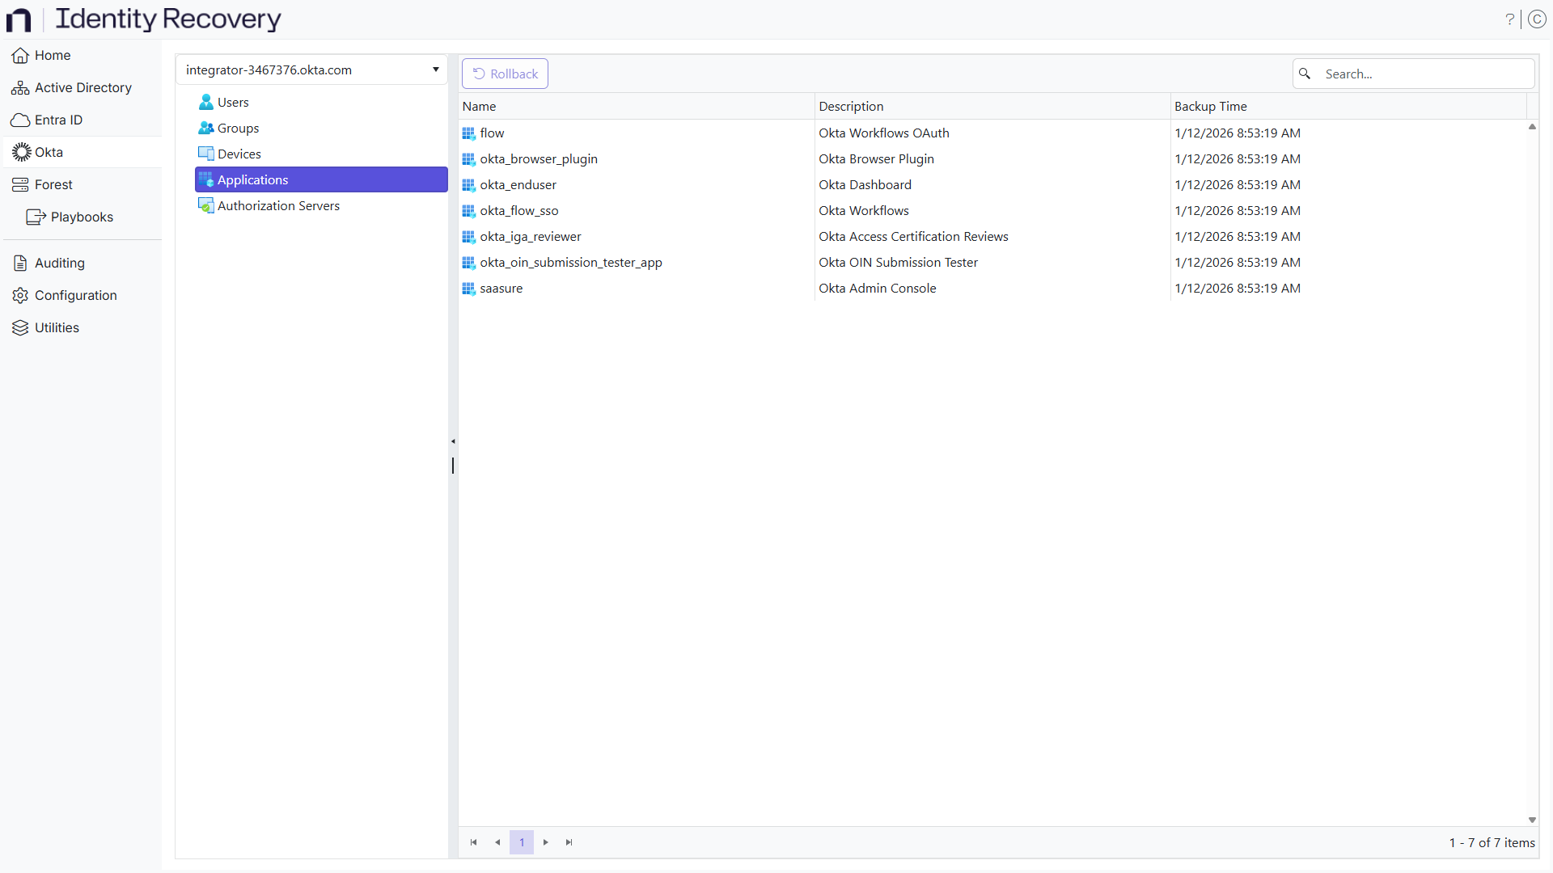Open the Auditing section
The height and width of the screenshot is (873, 1553).
(x=59, y=263)
